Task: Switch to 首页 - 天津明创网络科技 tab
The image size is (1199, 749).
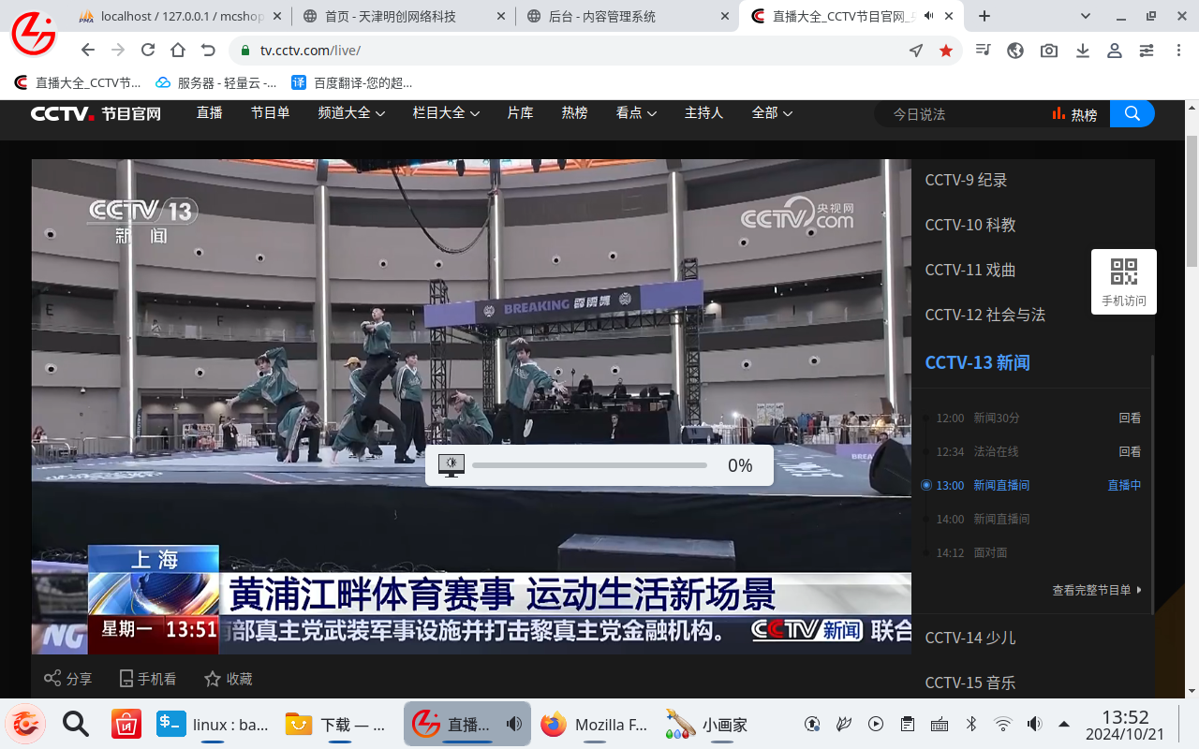Action: (x=403, y=16)
